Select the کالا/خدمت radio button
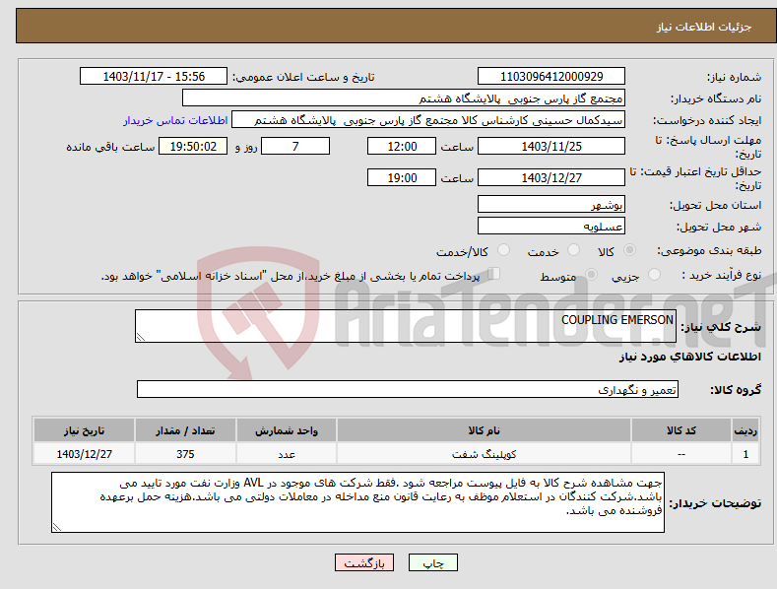 (x=503, y=250)
